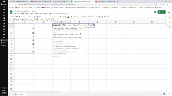Open the File menu
172x96 pixels.
point(15,13)
